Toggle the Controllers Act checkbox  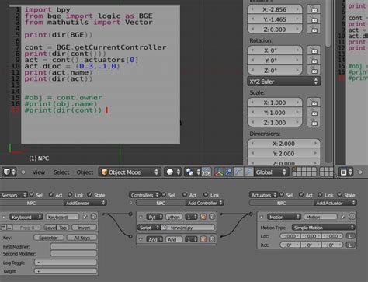(x=185, y=194)
